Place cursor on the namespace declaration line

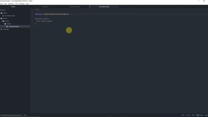52,14
